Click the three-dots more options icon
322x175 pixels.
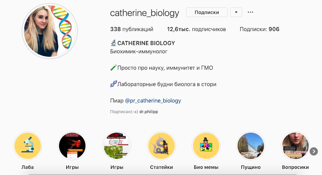click(250, 12)
